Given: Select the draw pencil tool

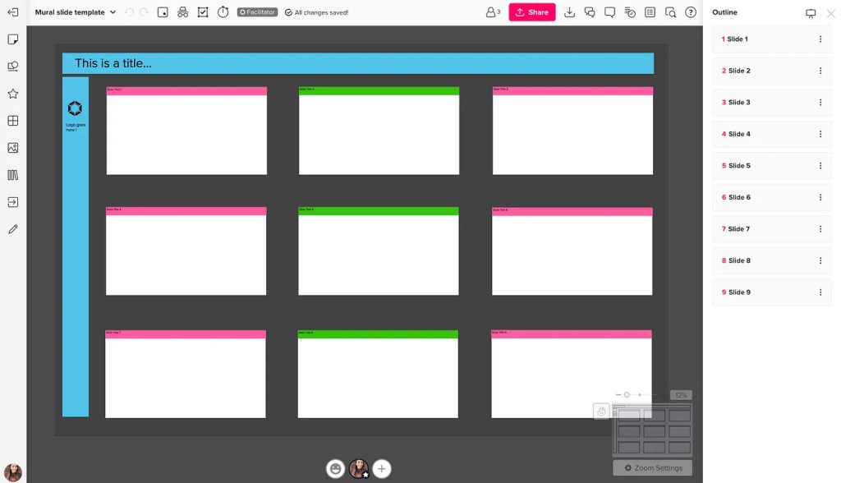Looking at the screenshot, I should point(12,229).
